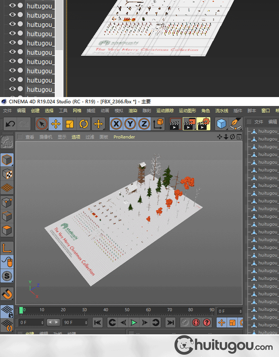The width and height of the screenshot is (279, 357).
Task: Open the 运动图形 menu
Action: point(187,110)
